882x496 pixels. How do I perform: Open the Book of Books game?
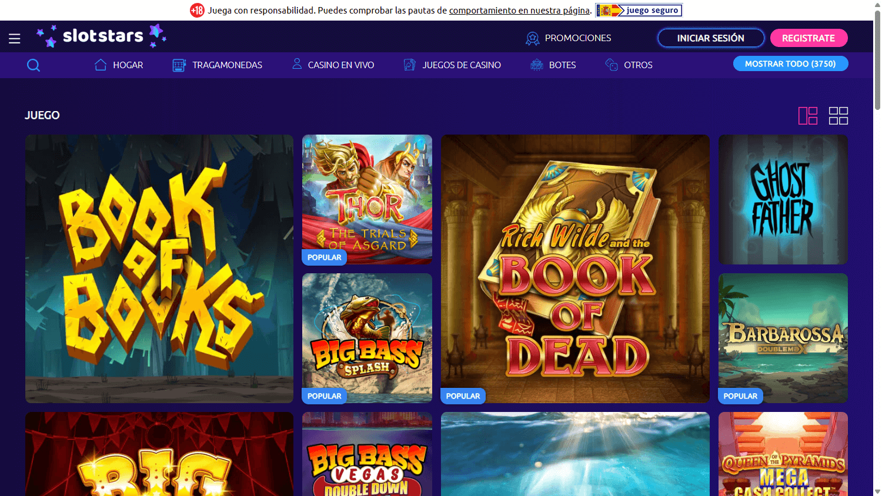[x=159, y=269]
